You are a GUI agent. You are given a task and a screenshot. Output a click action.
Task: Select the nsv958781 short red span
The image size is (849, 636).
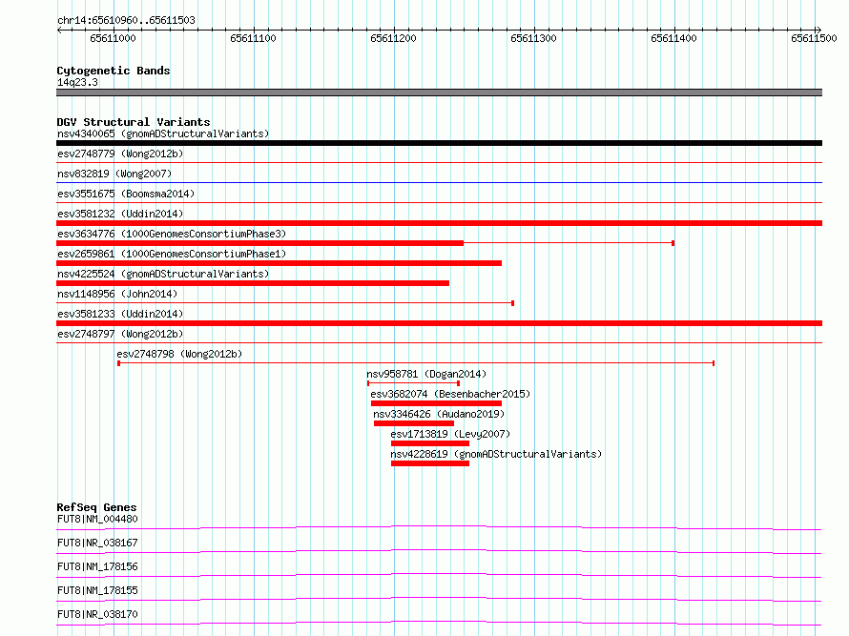414,383
